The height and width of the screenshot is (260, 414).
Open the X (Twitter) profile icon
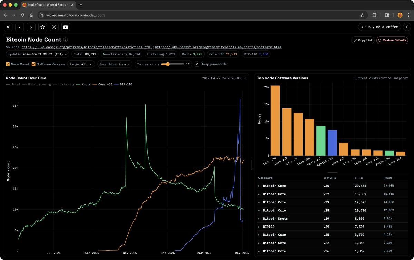[54, 27]
